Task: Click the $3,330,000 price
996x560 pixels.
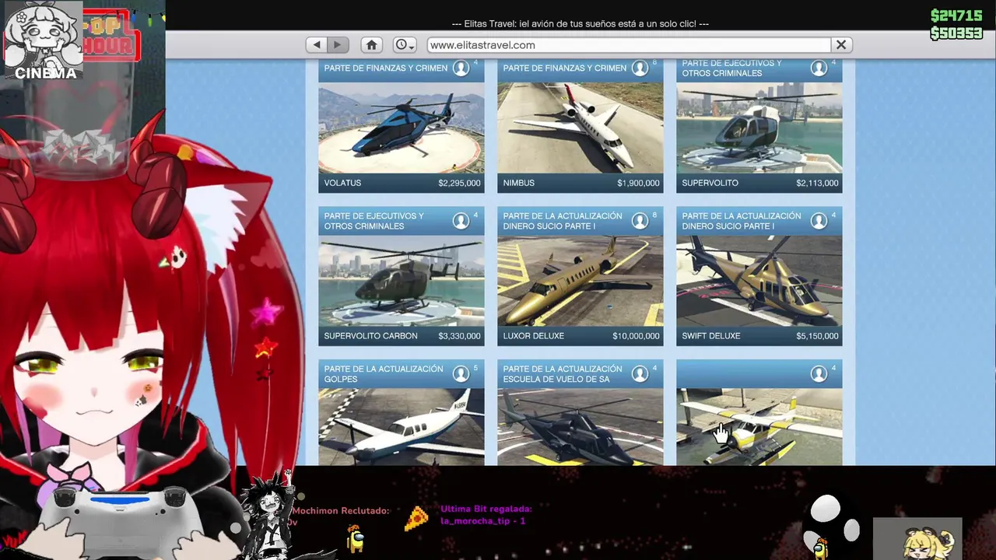Action: [459, 336]
